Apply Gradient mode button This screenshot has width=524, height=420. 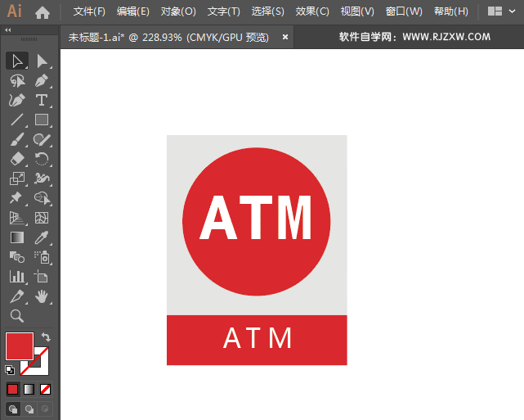click(29, 389)
